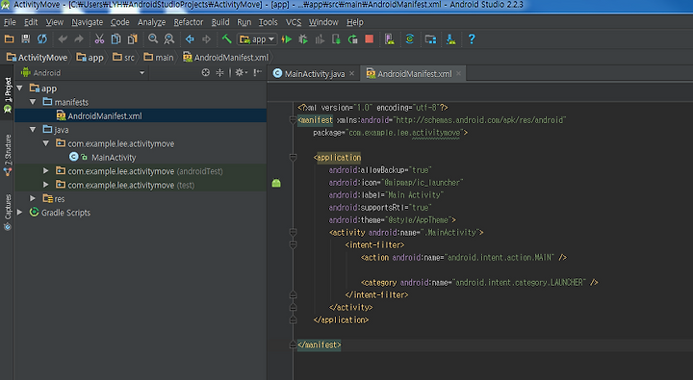Image resolution: width=693 pixels, height=380 pixels.
Task: Click the green Android gutter icon
Action: coord(276,183)
